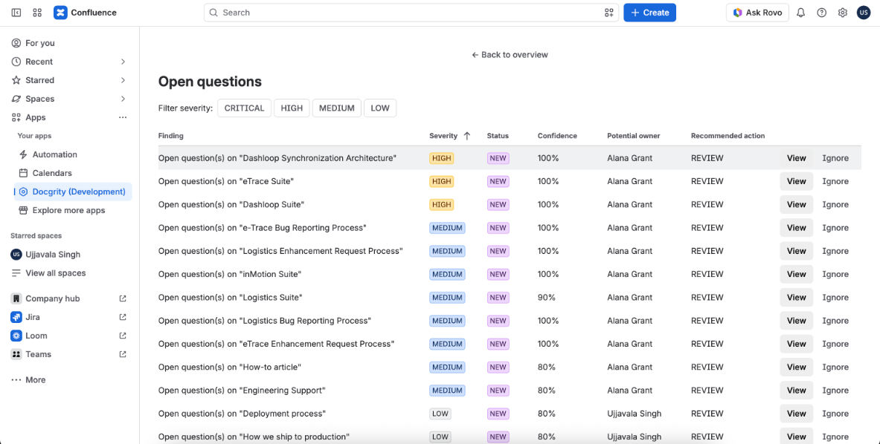
Task: Open Apps in sidebar
Action: point(36,117)
